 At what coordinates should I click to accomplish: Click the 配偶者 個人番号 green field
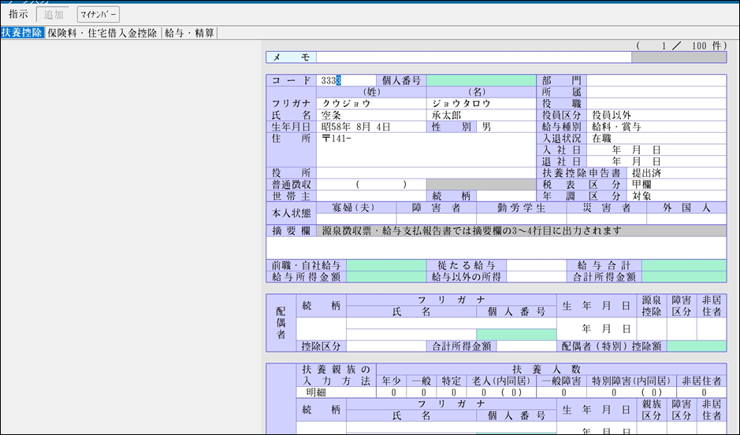pyautogui.click(x=516, y=334)
